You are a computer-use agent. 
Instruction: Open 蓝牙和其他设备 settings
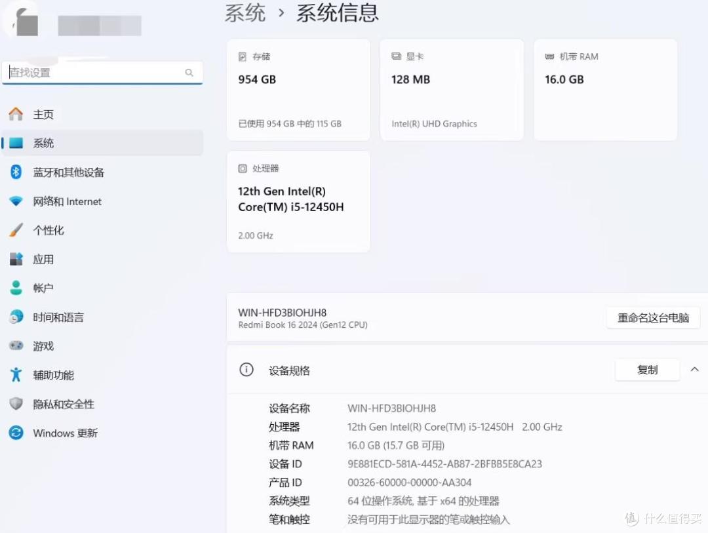pos(102,172)
